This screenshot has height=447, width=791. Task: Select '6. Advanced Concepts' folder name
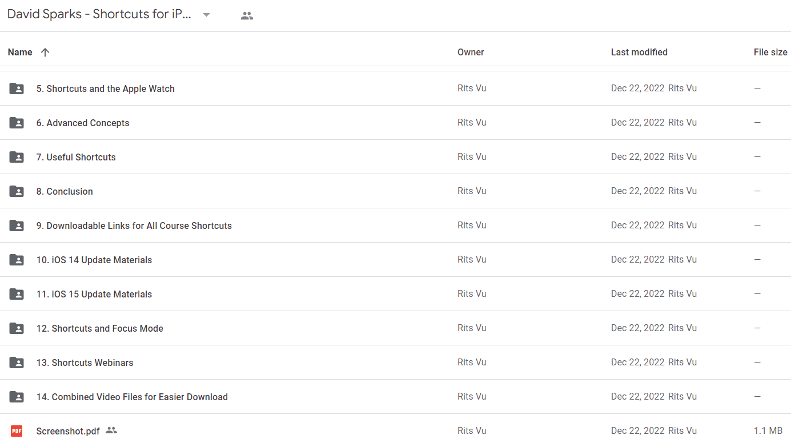83,123
